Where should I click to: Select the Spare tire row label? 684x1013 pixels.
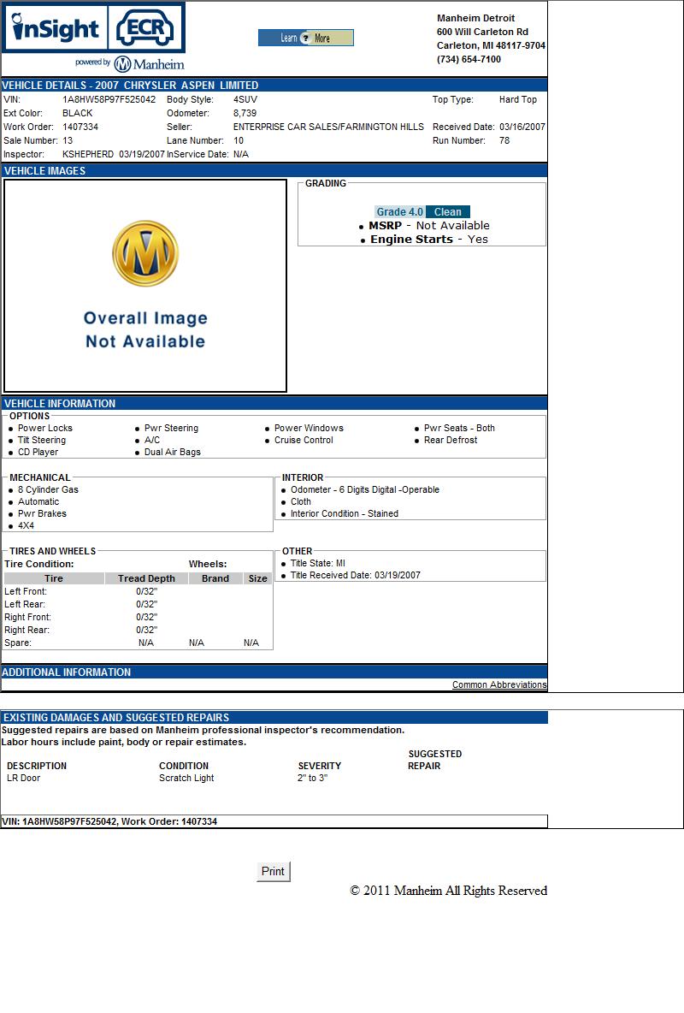pyautogui.click(x=17, y=643)
